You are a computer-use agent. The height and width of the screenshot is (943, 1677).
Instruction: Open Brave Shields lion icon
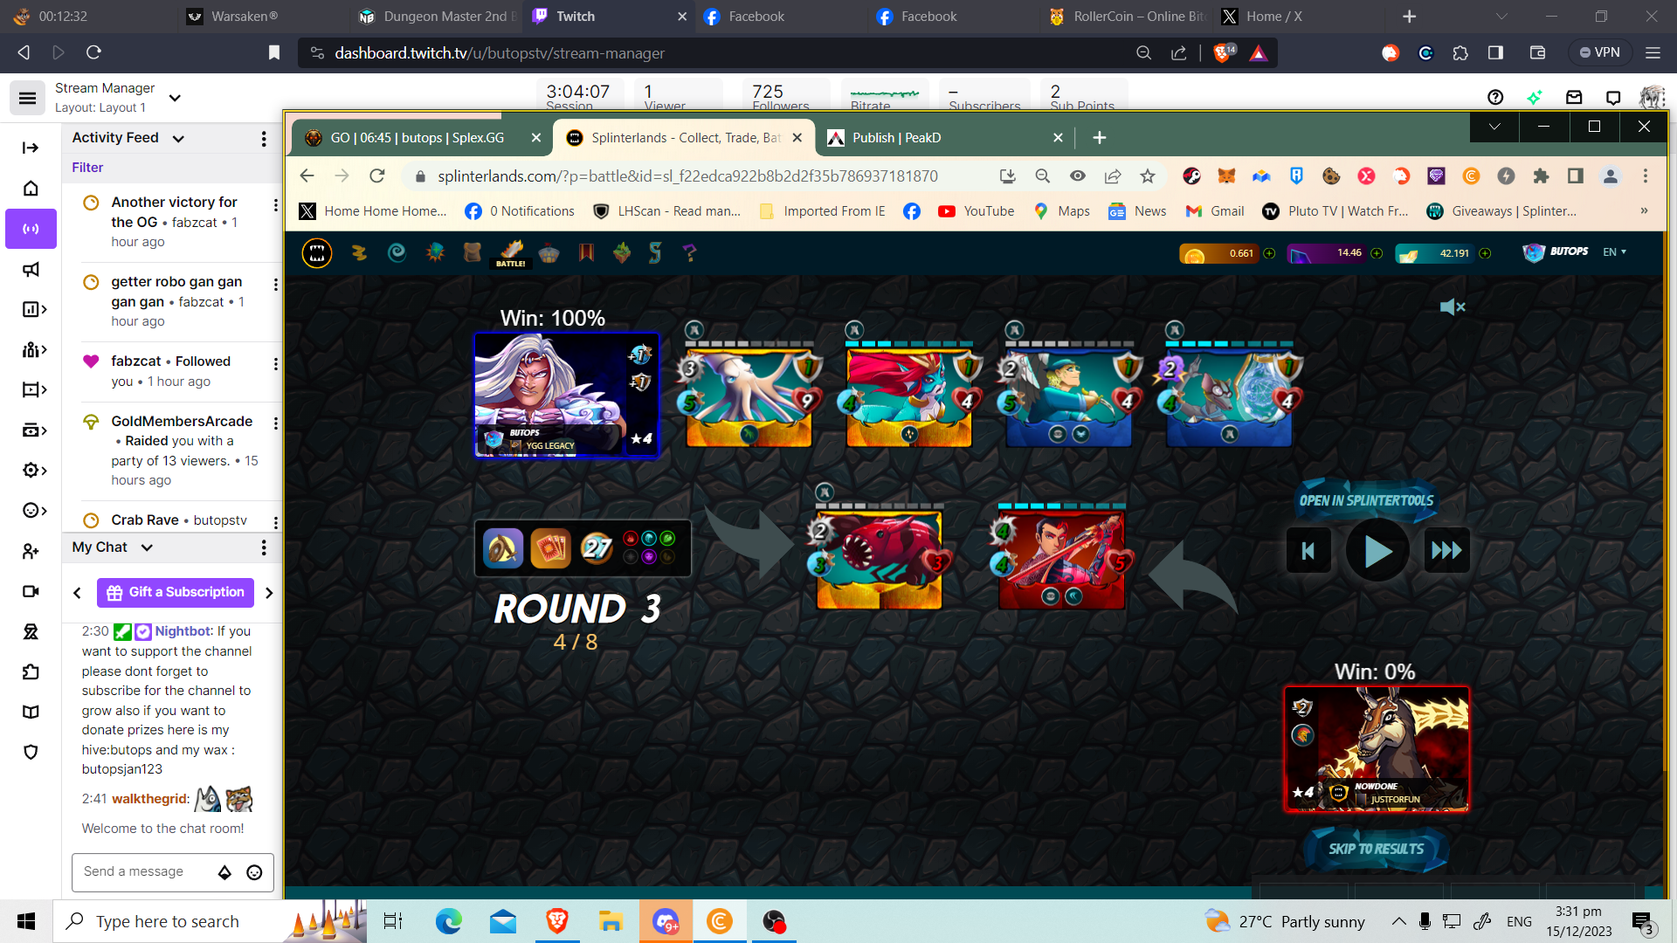point(1222,52)
